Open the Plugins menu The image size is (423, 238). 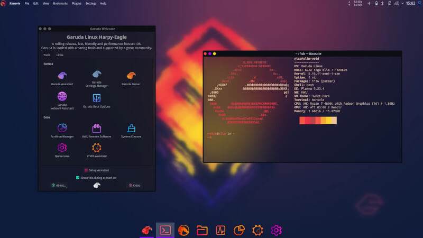(76, 4)
